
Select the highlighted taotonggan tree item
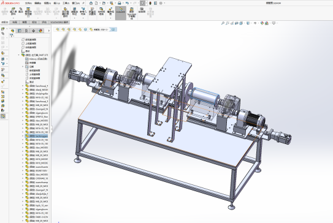click(36, 136)
